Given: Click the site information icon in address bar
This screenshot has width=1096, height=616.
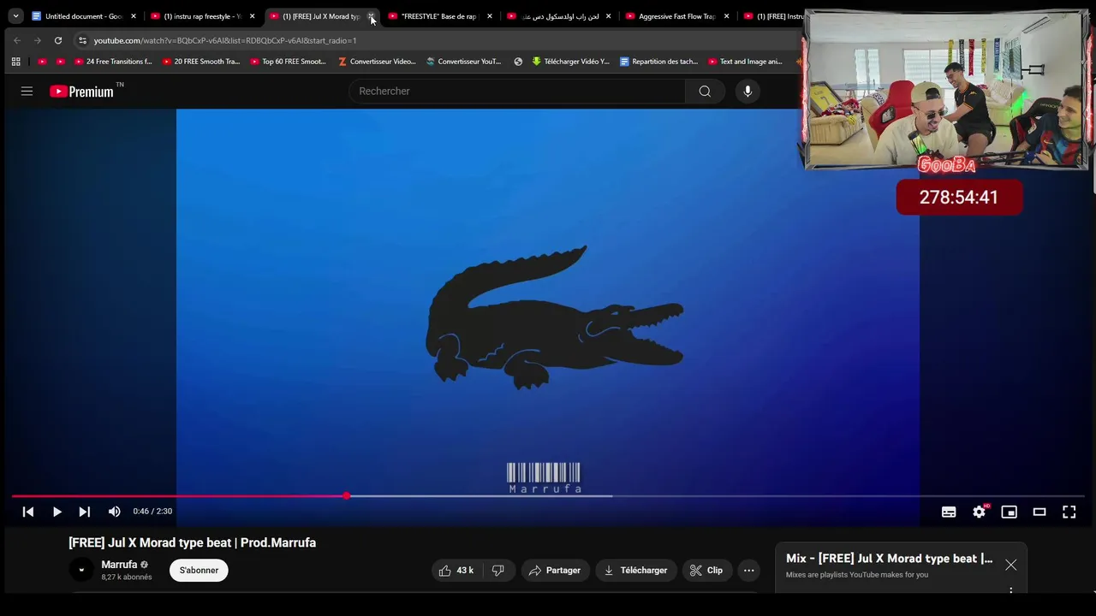Looking at the screenshot, I should point(82,40).
